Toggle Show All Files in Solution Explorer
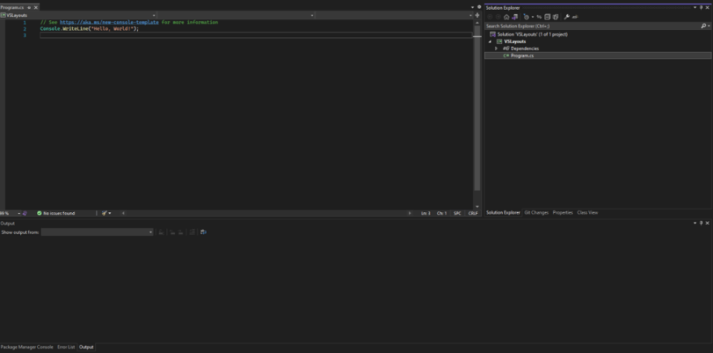 (556, 17)
